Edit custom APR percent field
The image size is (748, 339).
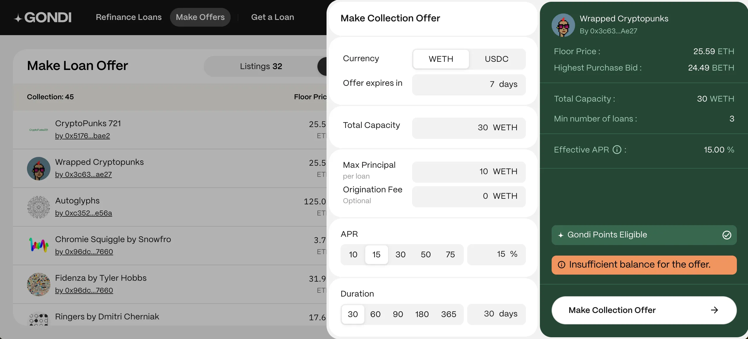coord(496,254)
